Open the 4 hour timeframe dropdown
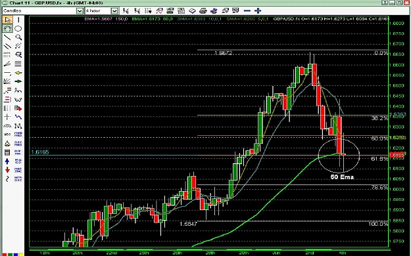411x256 pixels. point(114,11)
